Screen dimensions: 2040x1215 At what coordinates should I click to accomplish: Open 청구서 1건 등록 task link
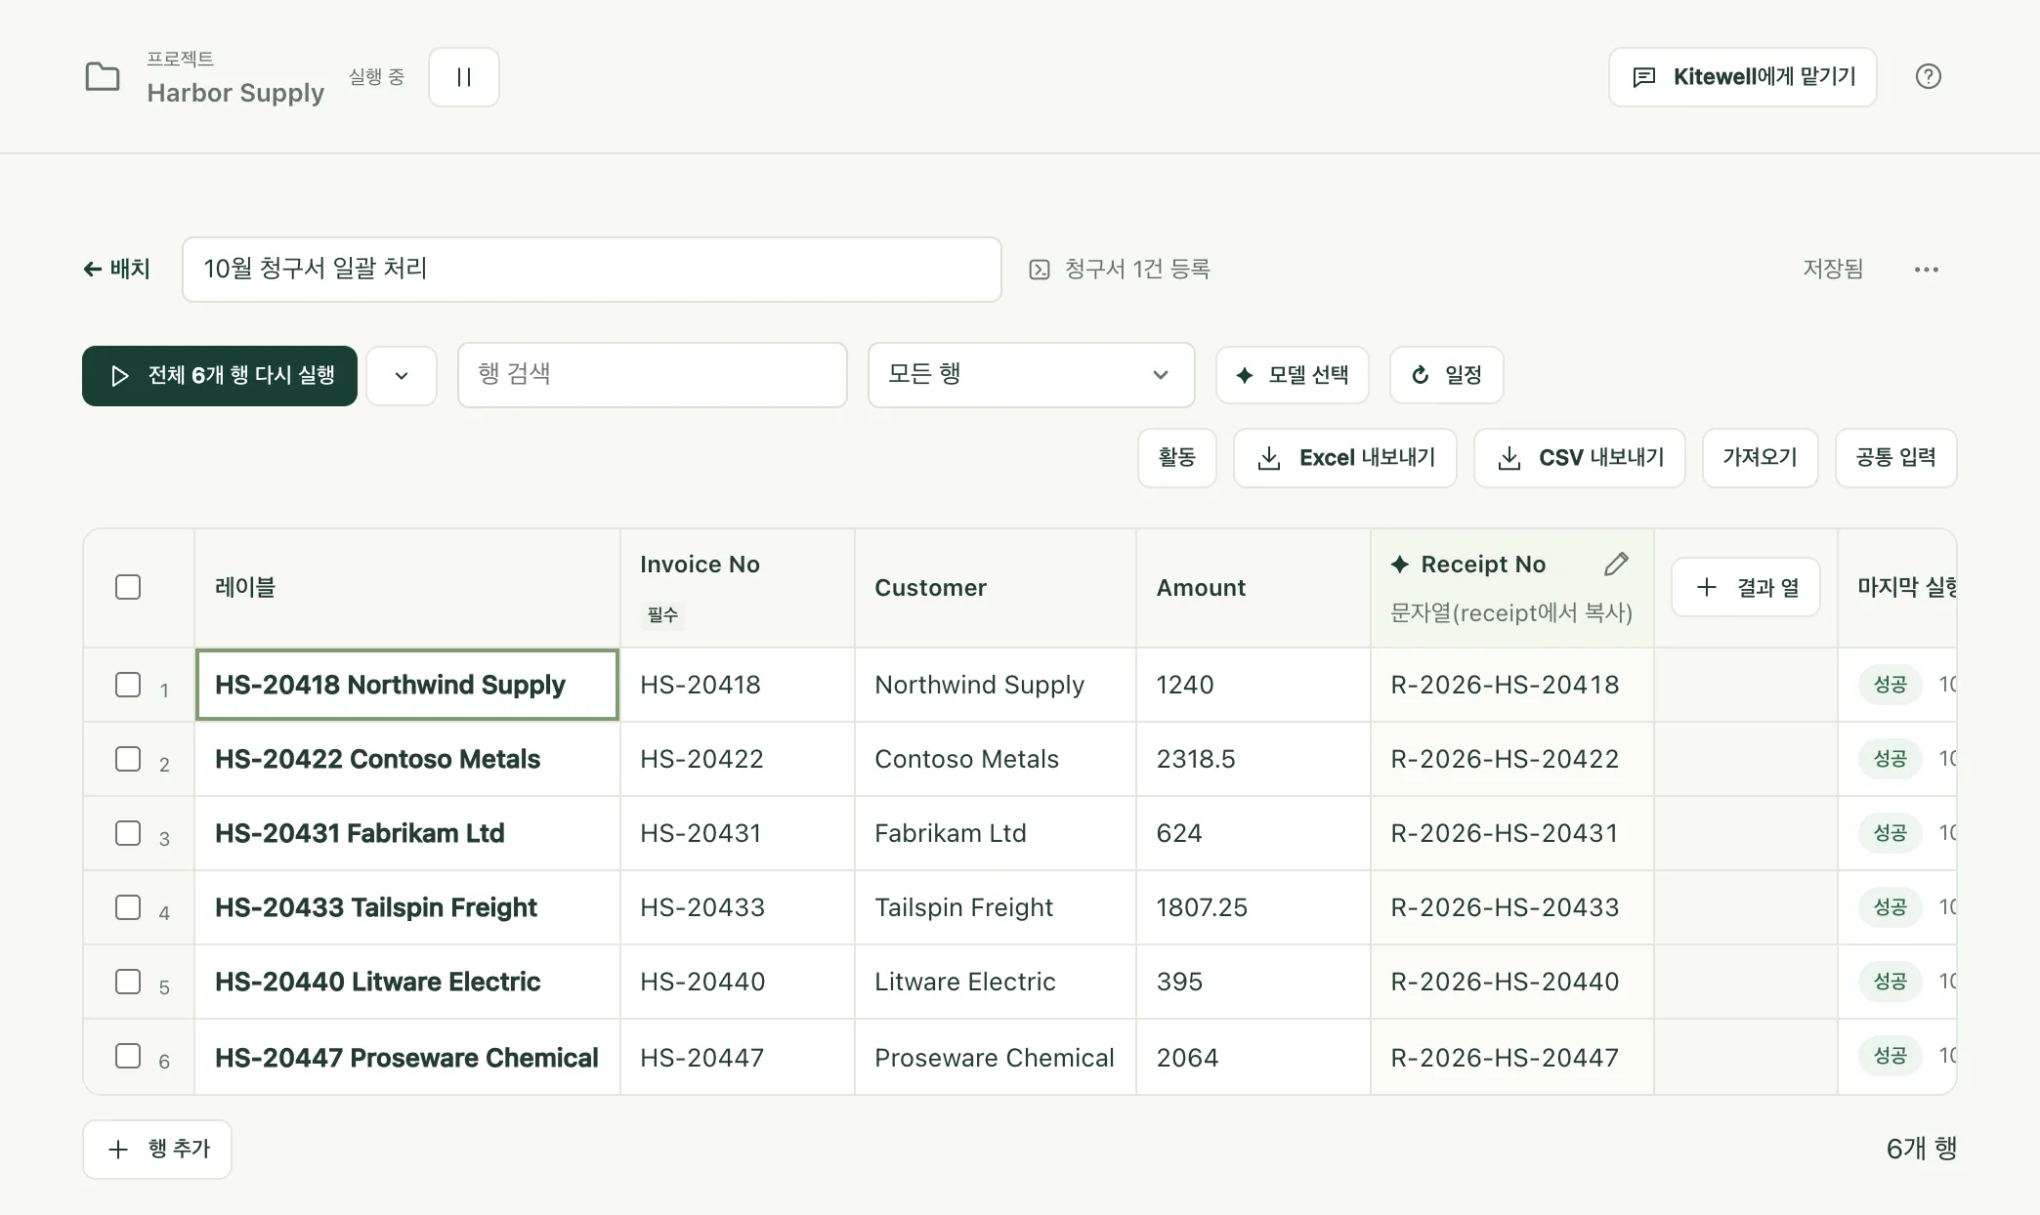pos(1120,269)
